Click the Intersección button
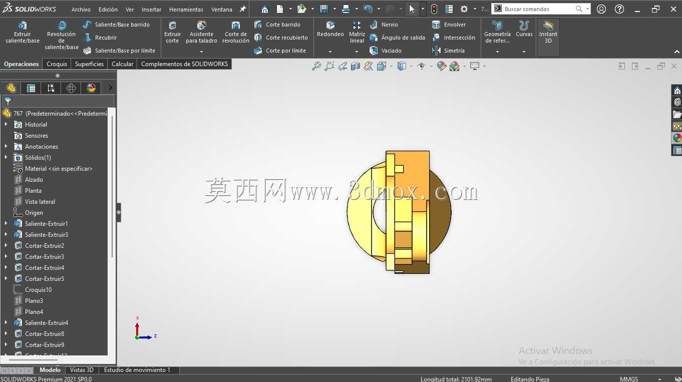 453,38
